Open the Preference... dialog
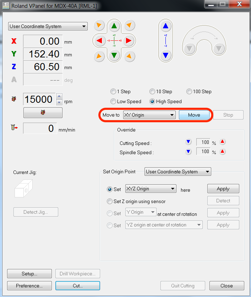251x297 pixels. pyautogui.click(x=29, y=286)
